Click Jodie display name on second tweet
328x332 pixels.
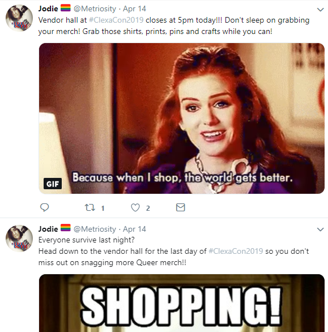click(48, 229)
